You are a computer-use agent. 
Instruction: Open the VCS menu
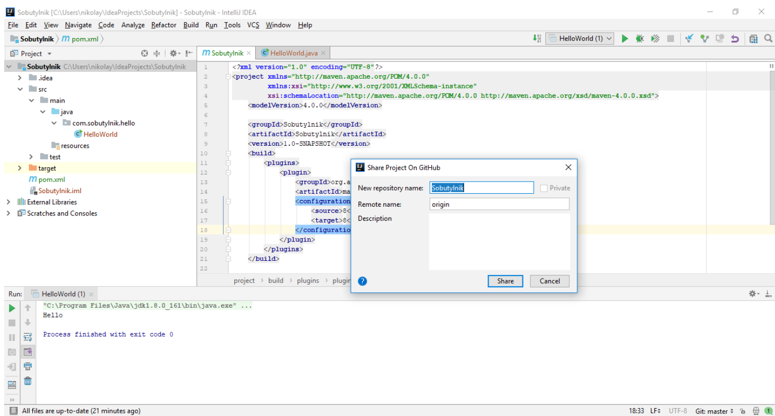(253, 25)
